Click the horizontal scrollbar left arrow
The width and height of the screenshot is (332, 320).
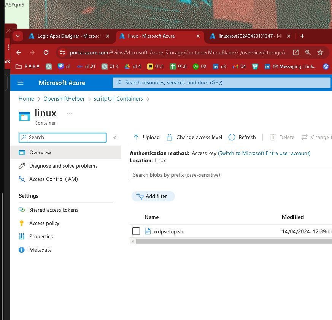click(x=133, y=241)
